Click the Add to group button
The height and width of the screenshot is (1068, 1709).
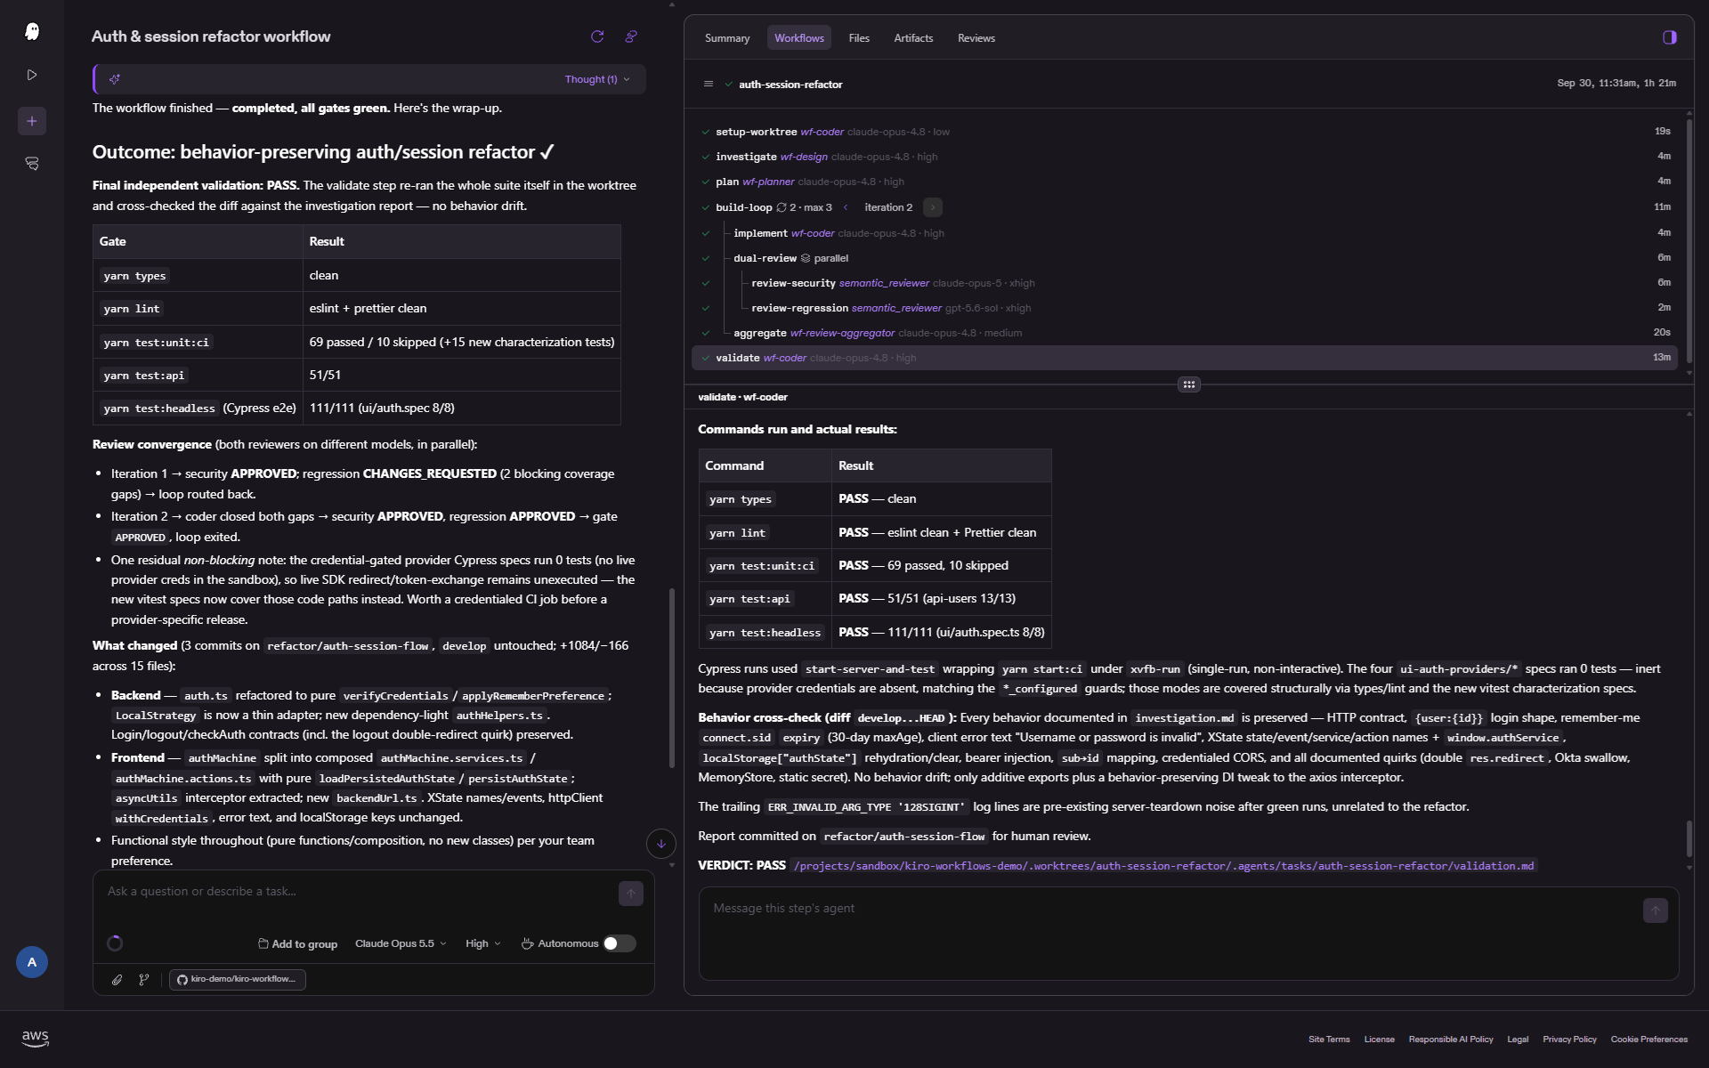(x=298, y=943)
